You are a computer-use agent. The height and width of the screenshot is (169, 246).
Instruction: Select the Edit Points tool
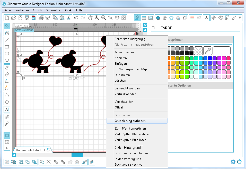[7, 33]
